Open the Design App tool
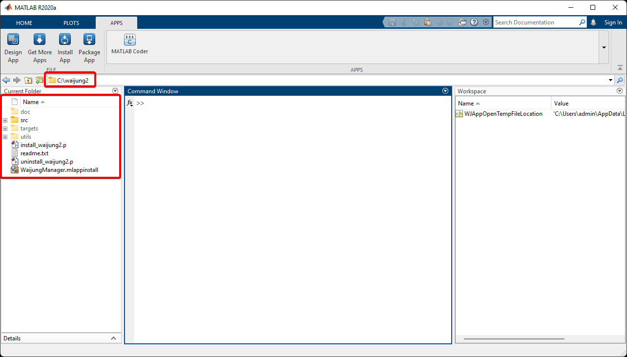627x357 pixels. tap(13, 48)
